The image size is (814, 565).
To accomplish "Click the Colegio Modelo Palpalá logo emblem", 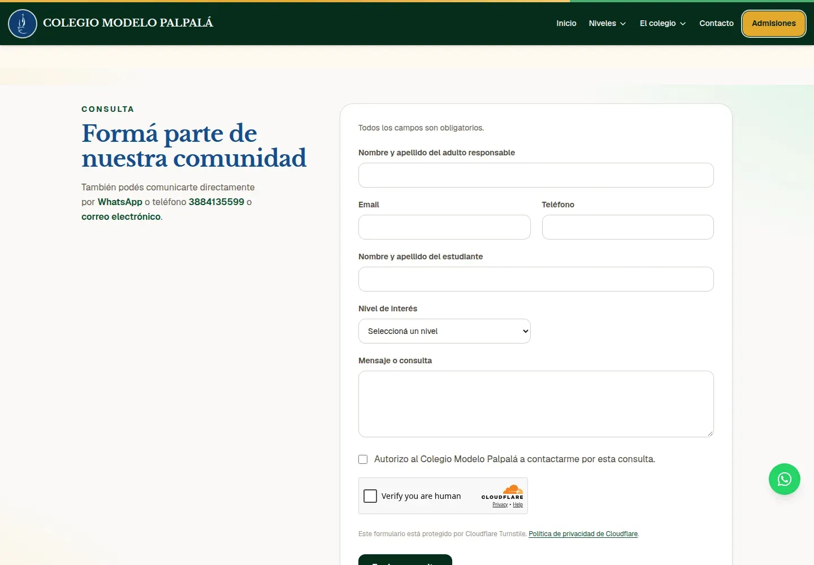I will 23,24.
